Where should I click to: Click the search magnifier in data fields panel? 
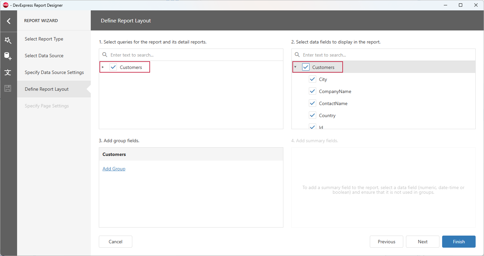297,54
